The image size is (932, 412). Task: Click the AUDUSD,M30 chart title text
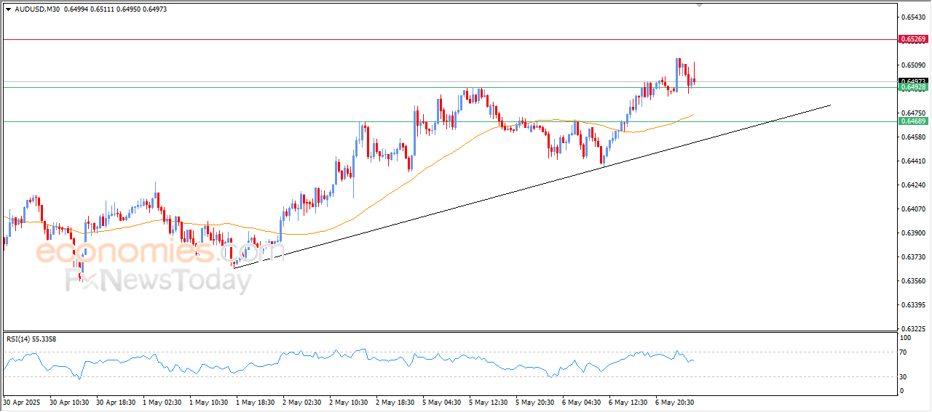tap(37, 9)
